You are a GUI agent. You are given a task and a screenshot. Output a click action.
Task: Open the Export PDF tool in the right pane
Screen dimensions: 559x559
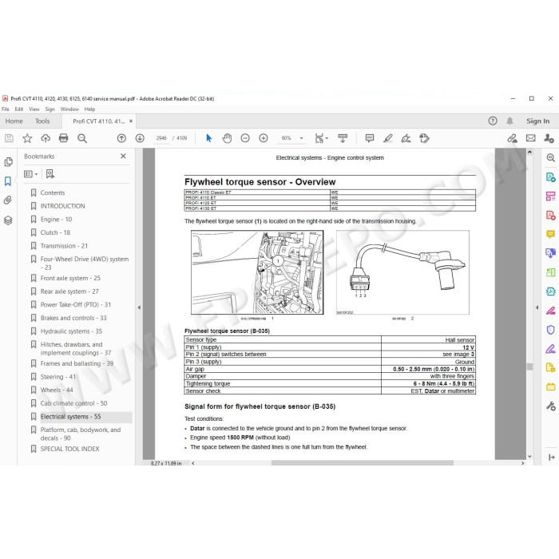click(550, 176)
